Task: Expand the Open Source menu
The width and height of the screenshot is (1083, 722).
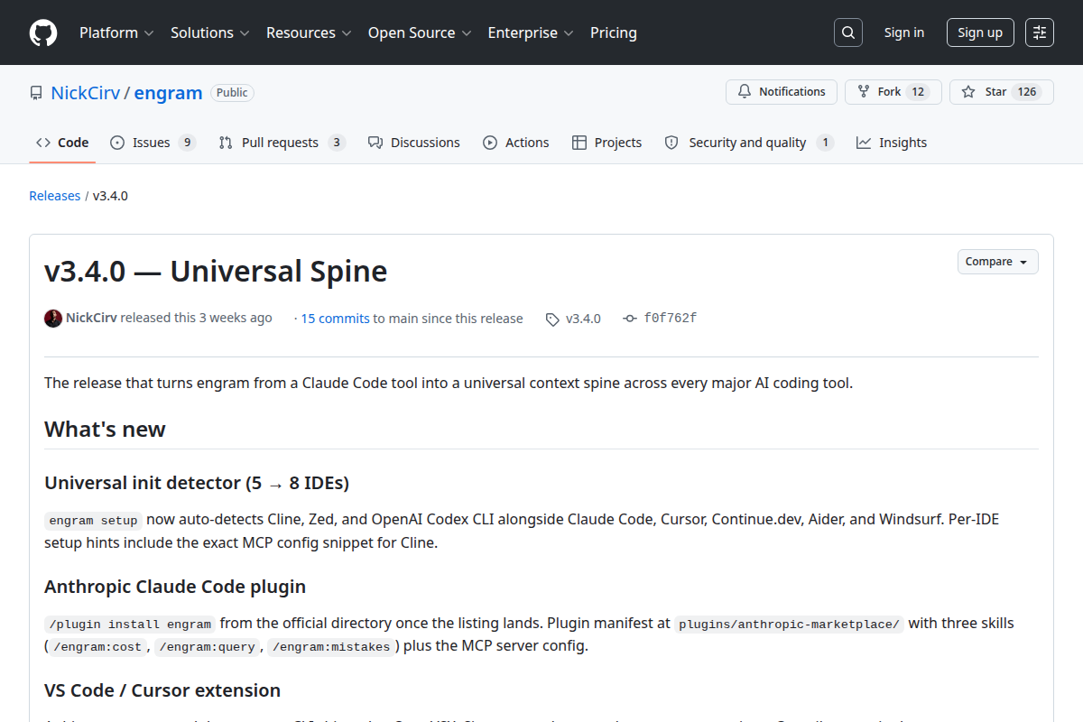Action: click(420, 32)
